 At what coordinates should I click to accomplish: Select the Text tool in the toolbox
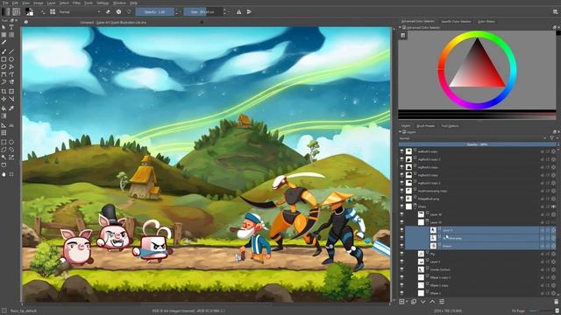point(11,27)
